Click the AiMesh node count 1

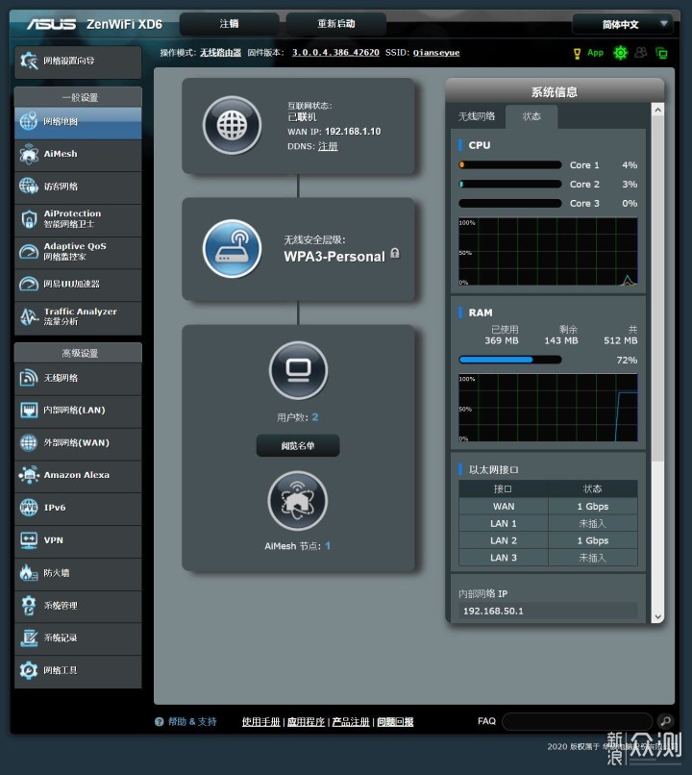click(328, 545)
